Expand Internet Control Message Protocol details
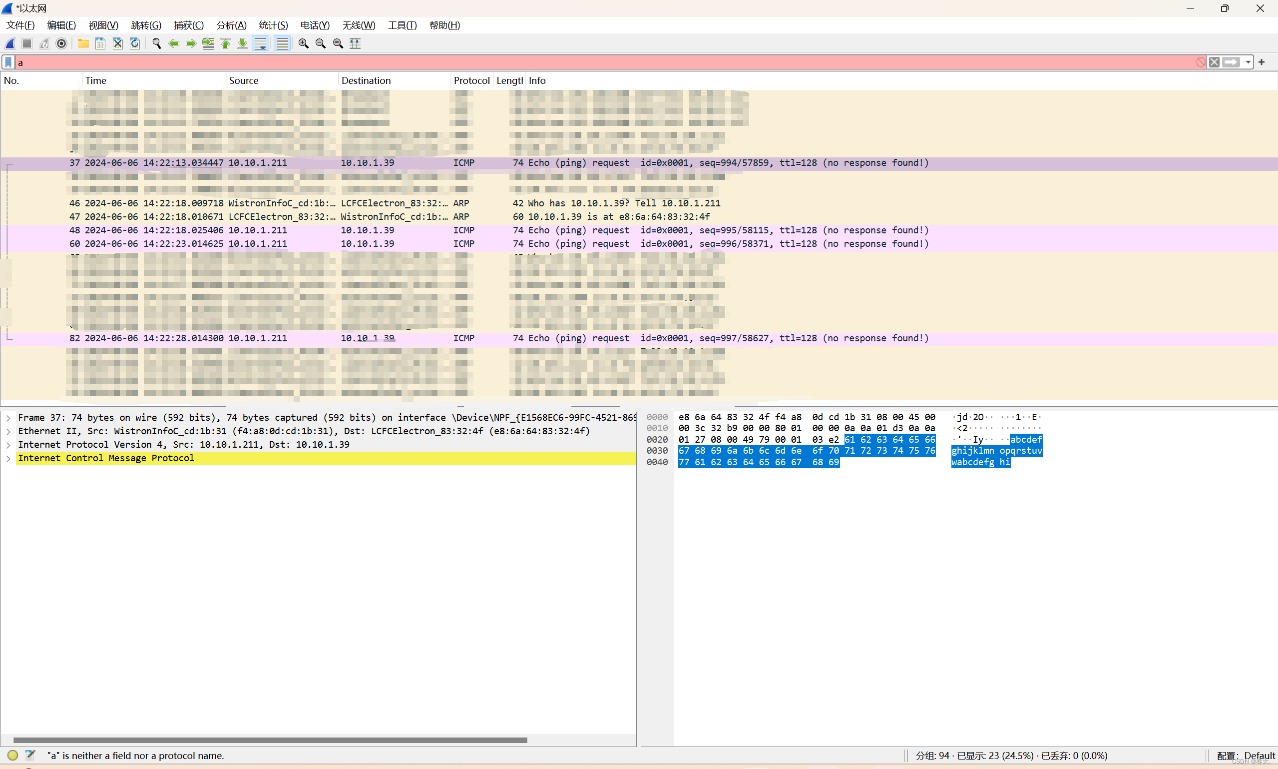1278x769 pixels. [8, 458]
